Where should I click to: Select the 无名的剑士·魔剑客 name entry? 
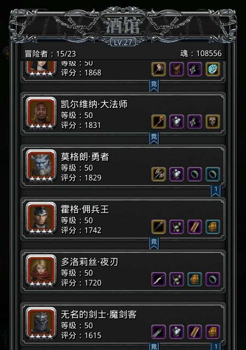(x=98, y=315)
